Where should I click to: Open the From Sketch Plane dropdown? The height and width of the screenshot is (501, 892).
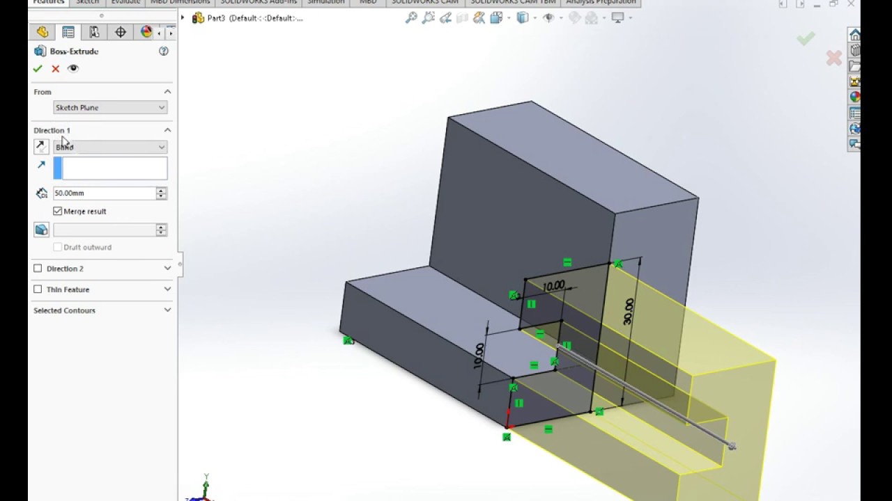(x=110, y=108)
